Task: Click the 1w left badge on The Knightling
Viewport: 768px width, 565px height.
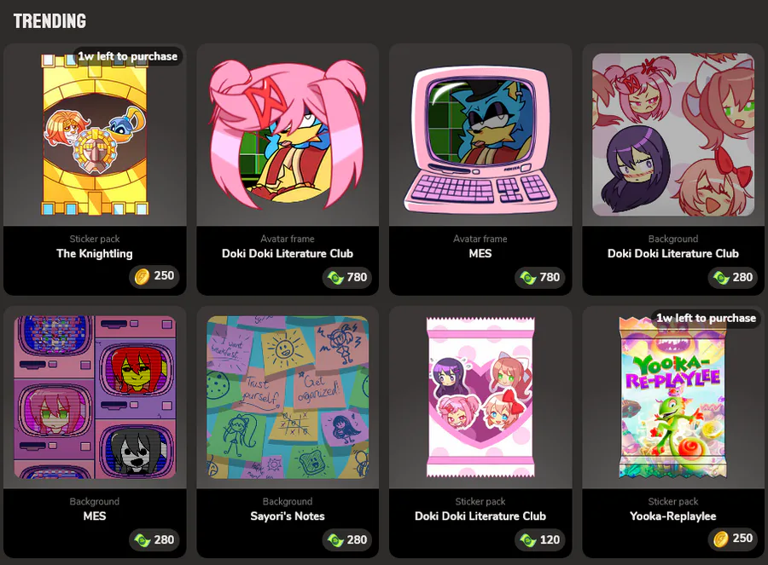Action: coord(128,56)
